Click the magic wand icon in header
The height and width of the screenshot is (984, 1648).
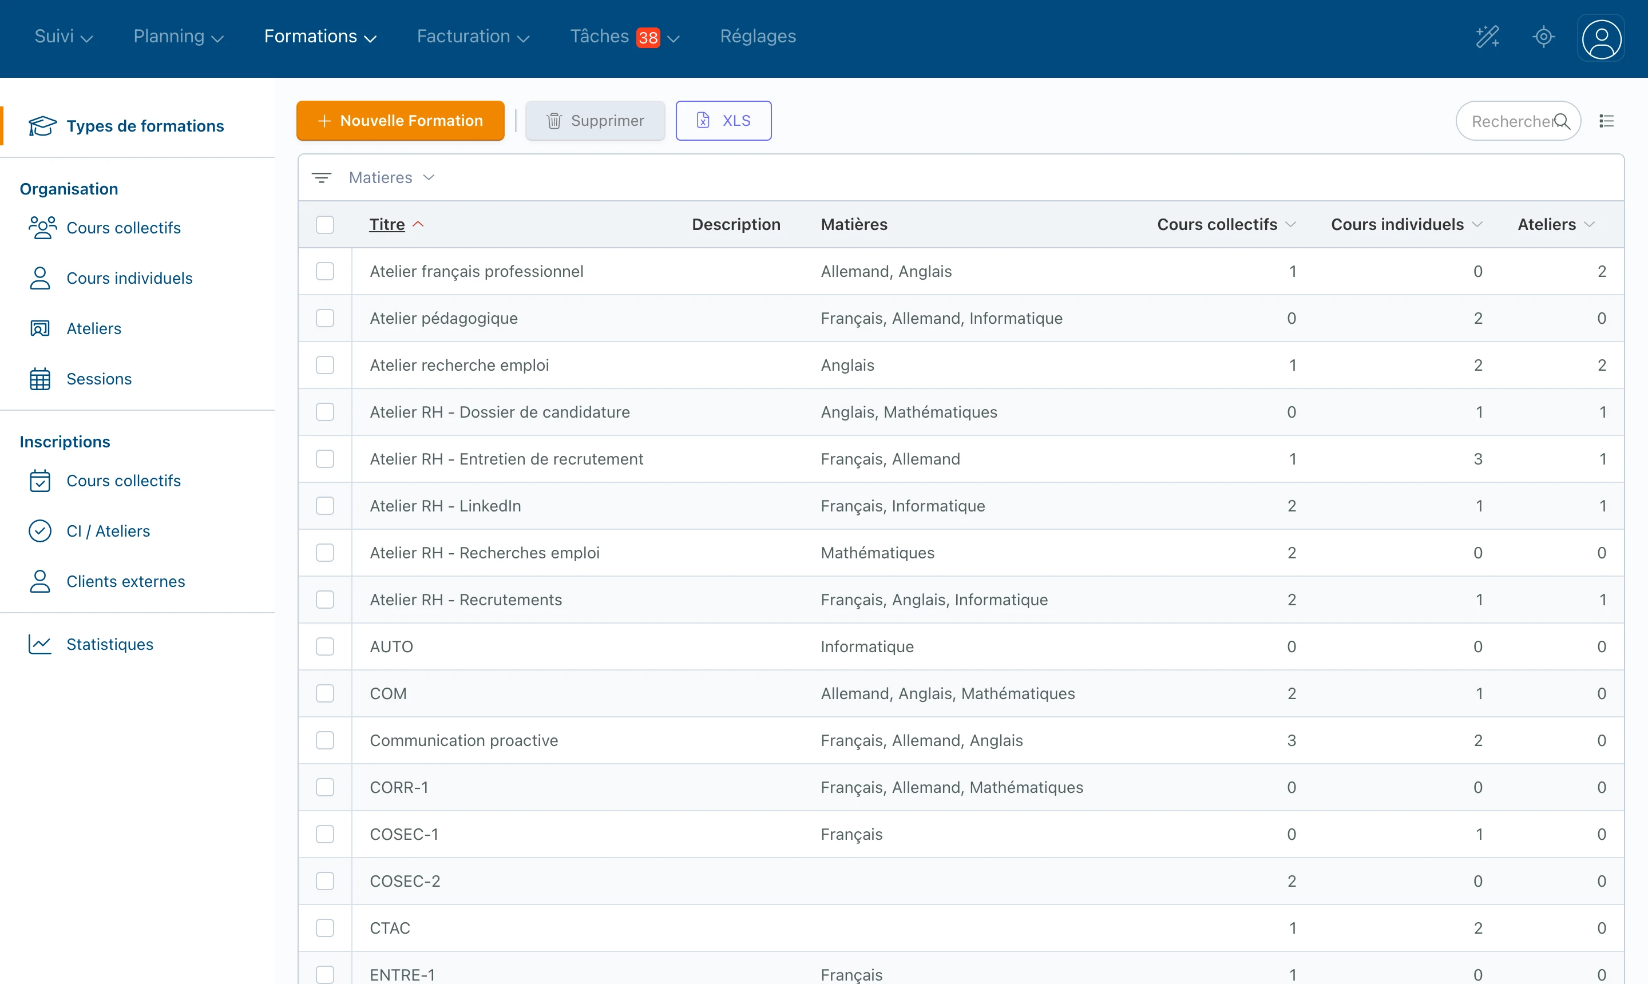(x=1488, y=37)
